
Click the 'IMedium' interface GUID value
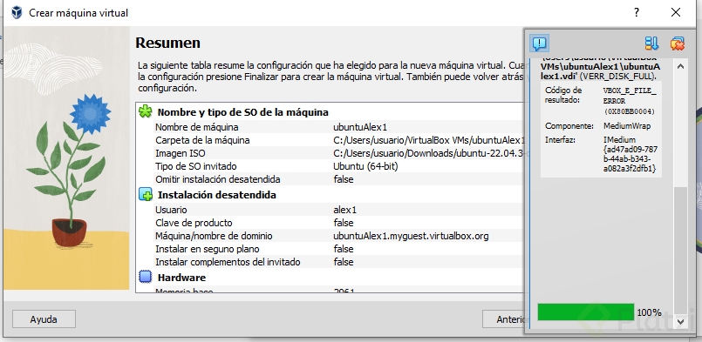pos(630,154)
